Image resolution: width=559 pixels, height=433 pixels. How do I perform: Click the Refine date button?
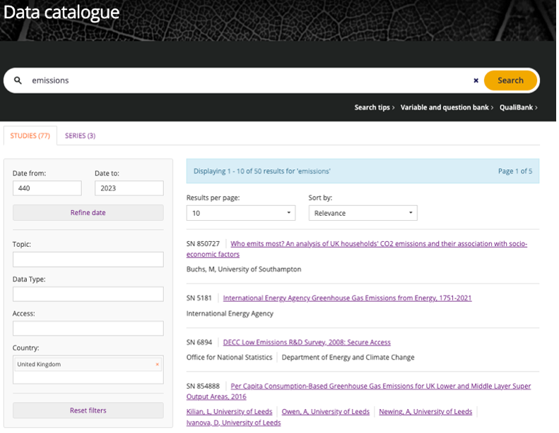pos(88,212)
